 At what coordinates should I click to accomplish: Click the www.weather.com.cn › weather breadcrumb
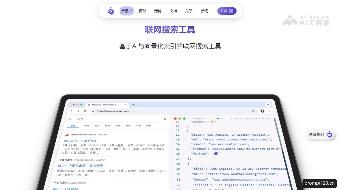click(89, 135)
